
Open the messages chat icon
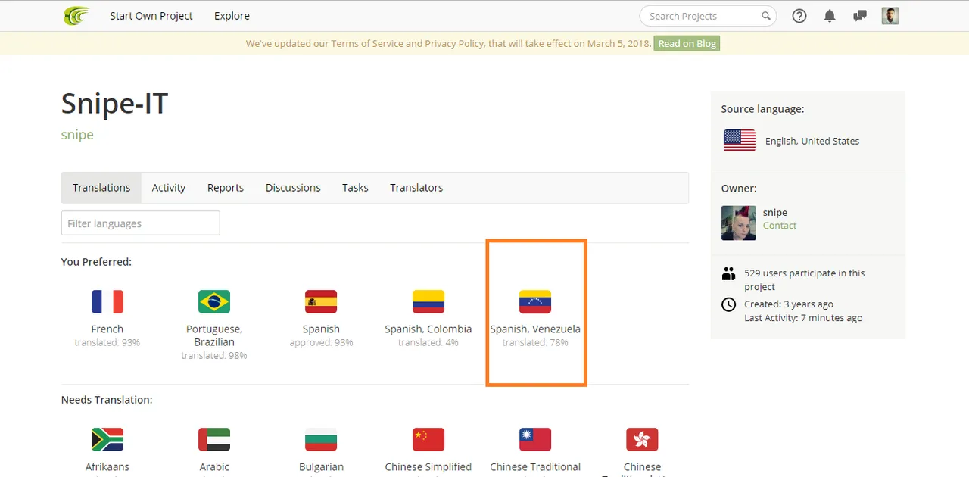tap(859, 16)
